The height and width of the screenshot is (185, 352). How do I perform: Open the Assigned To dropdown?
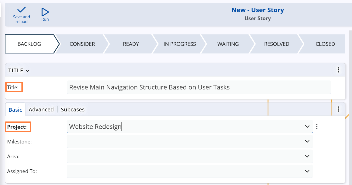click(x=307, y=171)
